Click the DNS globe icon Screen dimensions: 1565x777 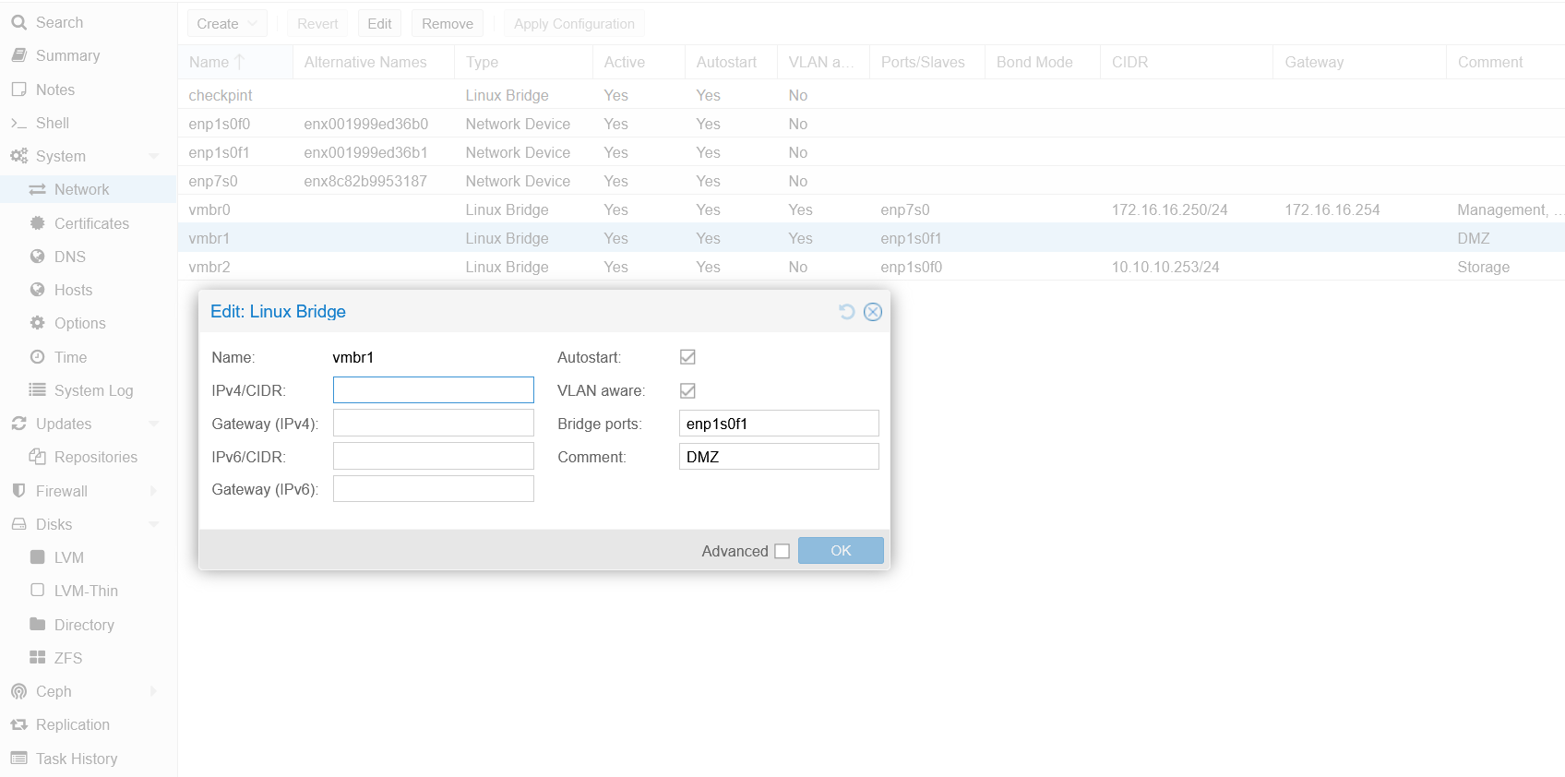click(38, 257)
